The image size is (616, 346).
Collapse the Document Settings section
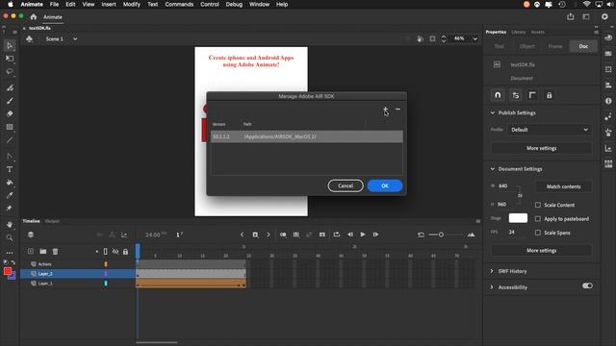pyautogui.click(x=493, y=169)
